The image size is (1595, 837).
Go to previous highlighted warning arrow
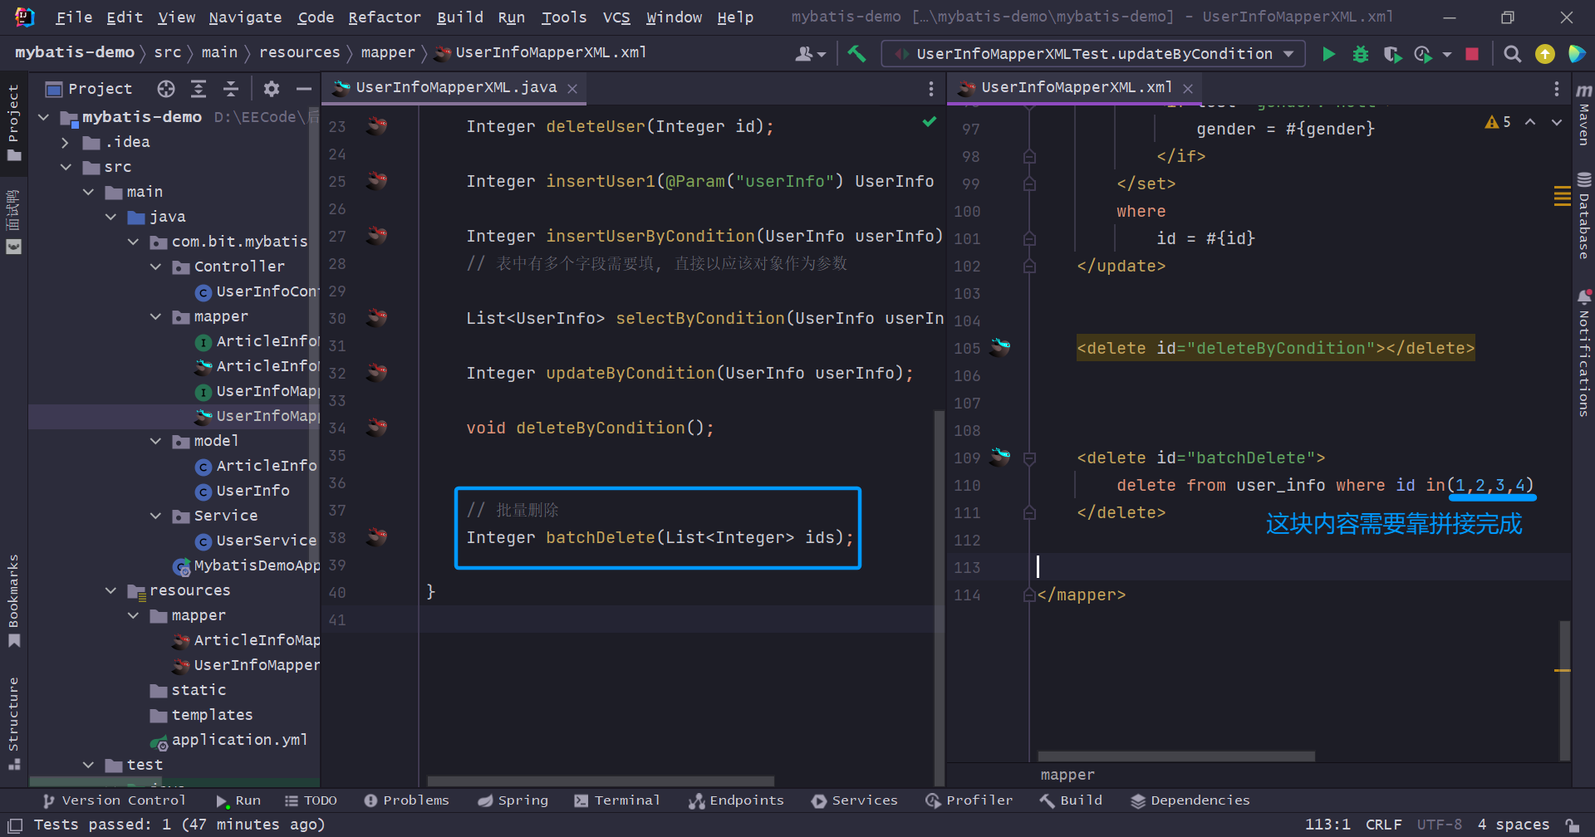coord(1529,122)
